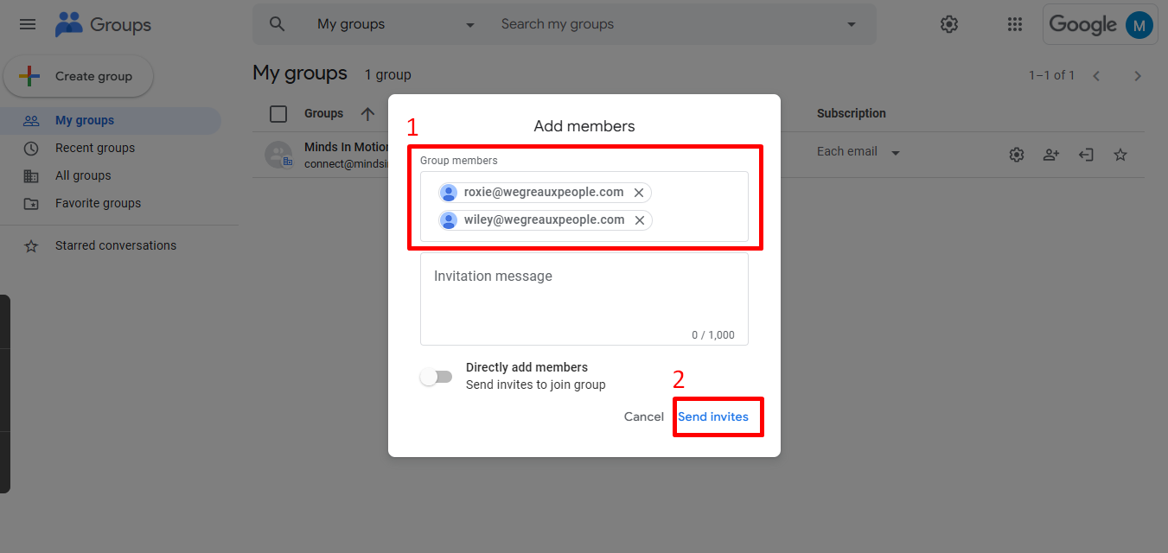Enable the Directly add members toggle
The height and width of the screenshot is (553, 1168).
[436, 377]
